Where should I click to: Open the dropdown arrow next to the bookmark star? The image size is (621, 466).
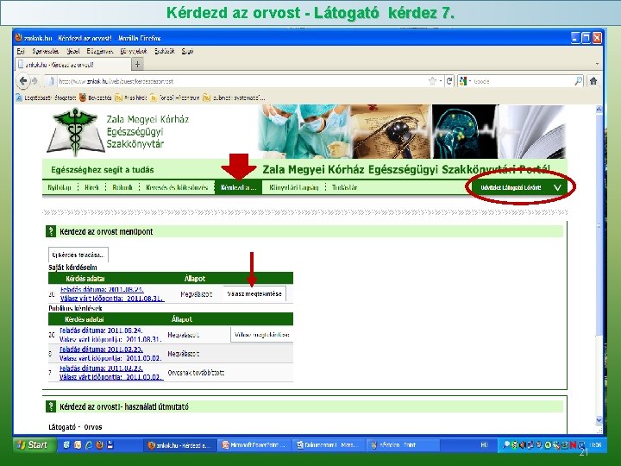pos(440,81)
